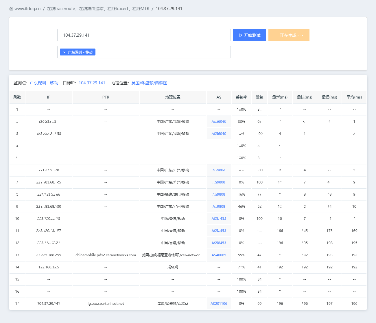Screen dimensions: 376x323
Task: Click the 跳数 column header
Action: (17, 97)
